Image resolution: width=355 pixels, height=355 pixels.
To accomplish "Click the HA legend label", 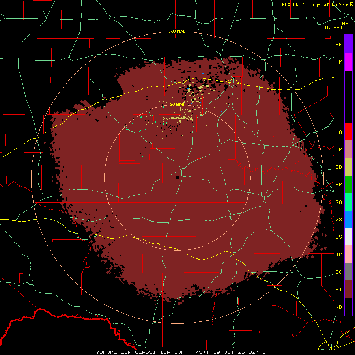I will [338, 132].
